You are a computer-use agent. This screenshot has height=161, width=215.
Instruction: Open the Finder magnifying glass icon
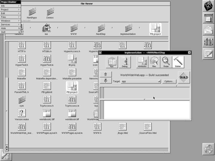166,62
